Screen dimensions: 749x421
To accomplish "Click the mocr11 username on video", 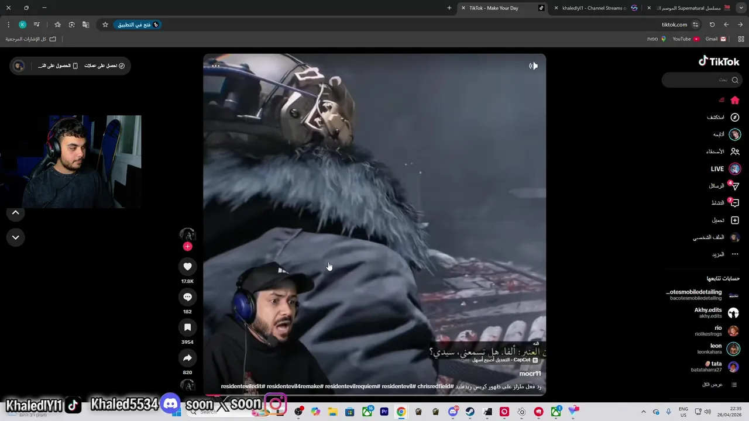I will 530,374.
